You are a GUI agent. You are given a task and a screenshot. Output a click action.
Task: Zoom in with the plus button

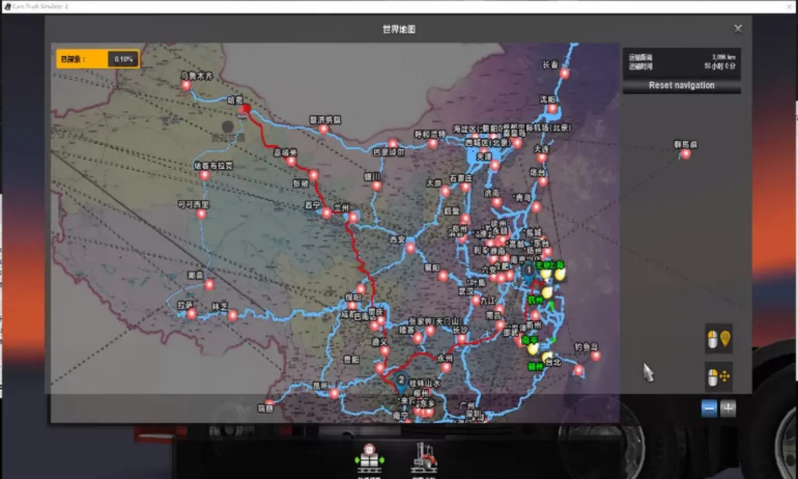[x=728, y=409]
